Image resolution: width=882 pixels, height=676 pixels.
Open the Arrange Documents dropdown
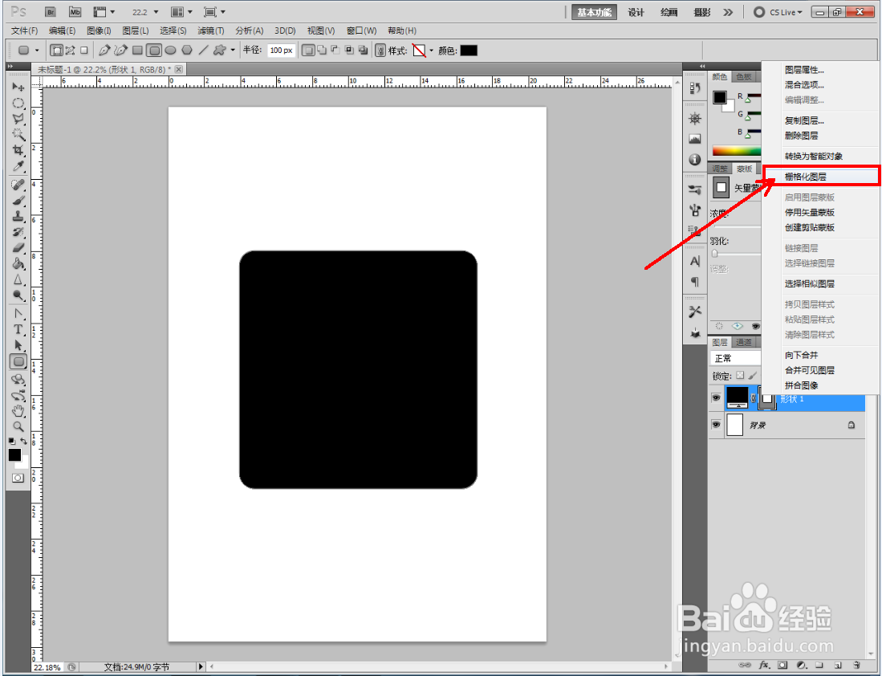[181, 12]
